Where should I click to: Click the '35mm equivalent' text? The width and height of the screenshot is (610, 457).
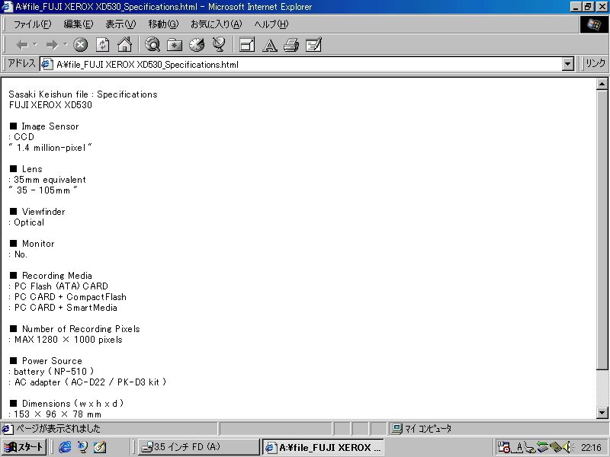(x=50, y=180)
